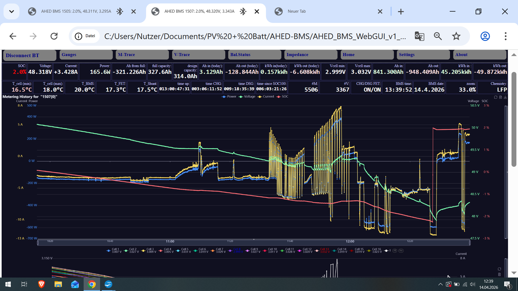Screen dimensions: 518x291
Task: Show hidden system tray icons
Action: pos(440,284)
